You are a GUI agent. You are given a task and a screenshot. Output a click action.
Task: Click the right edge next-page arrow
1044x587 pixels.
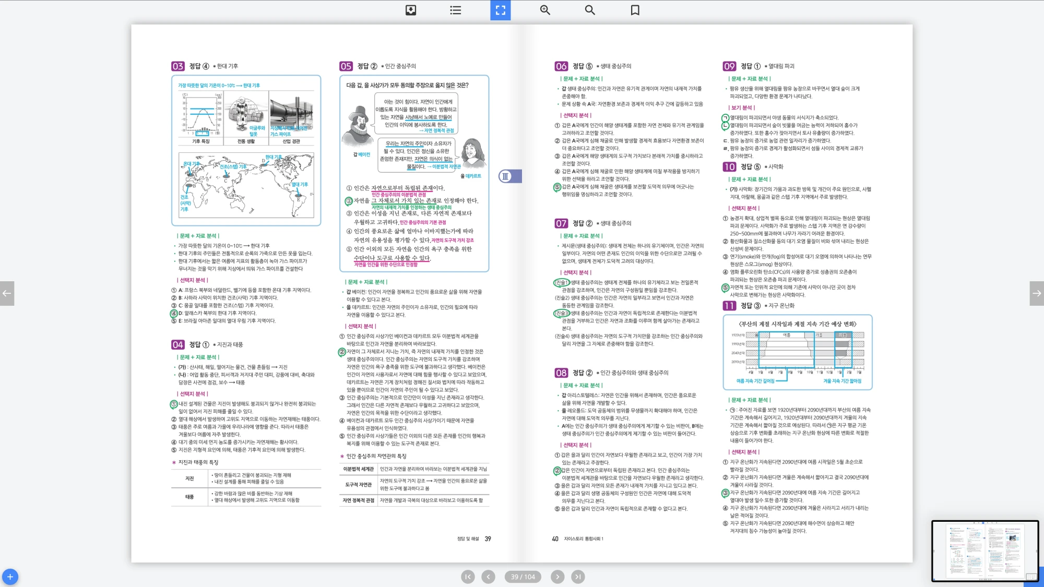1037,293
